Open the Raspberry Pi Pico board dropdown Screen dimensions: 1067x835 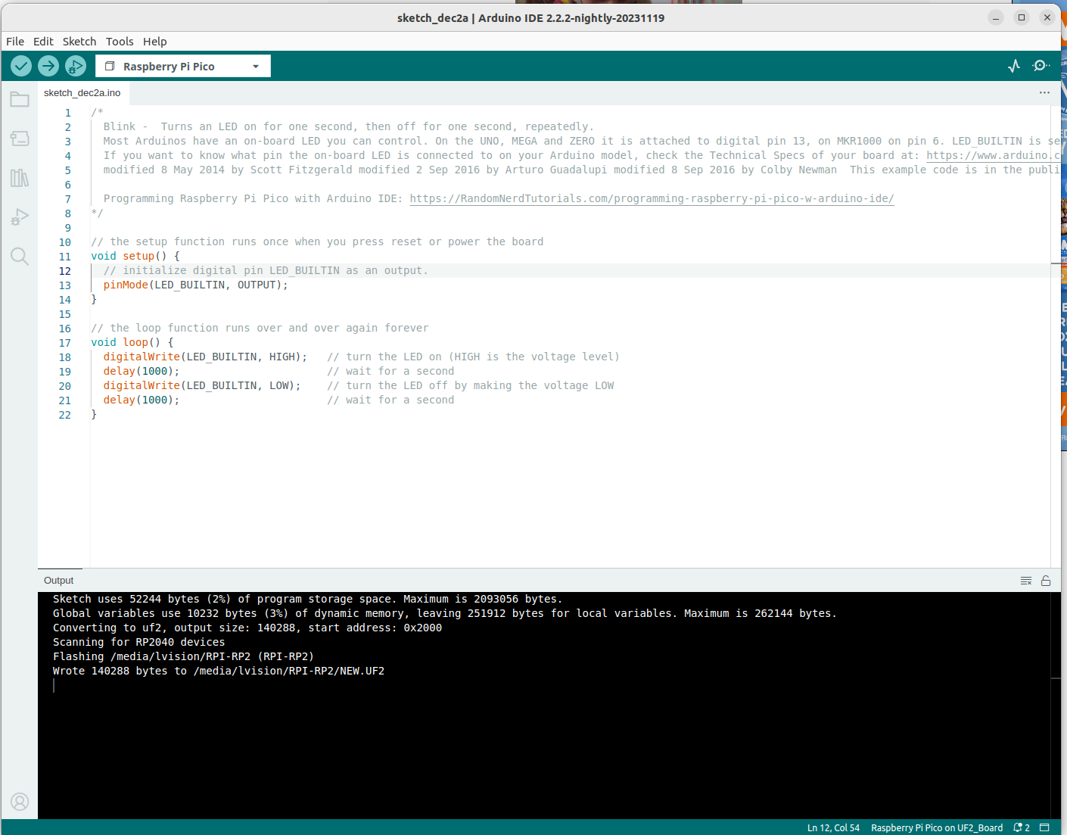pyautogui.click(x=183, y=67)
